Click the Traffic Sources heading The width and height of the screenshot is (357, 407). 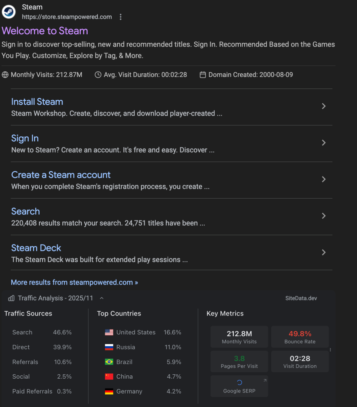pyautogui.click(x=28, y=314)
